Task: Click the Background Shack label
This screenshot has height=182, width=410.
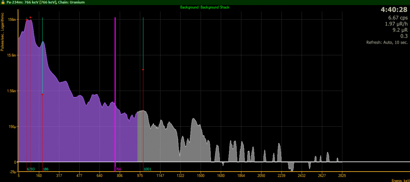Action: [x=205, y=8]
